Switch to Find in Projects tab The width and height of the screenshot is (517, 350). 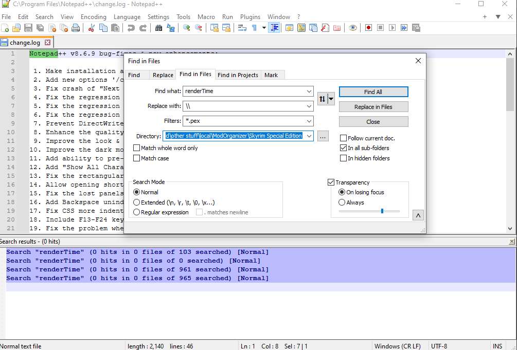point(238,75)
